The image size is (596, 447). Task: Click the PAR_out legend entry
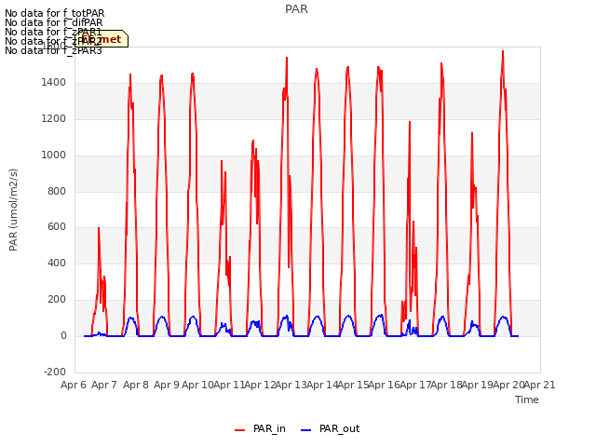point(330,429)
